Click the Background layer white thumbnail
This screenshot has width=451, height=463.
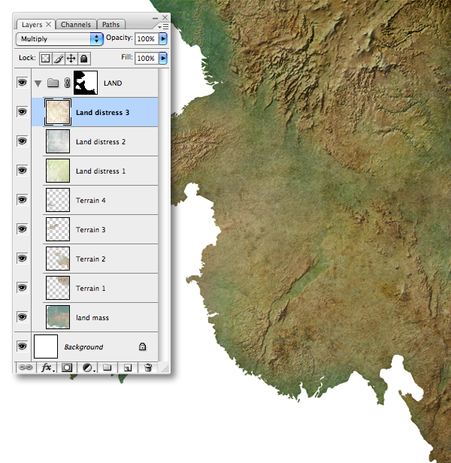[46, 346]
